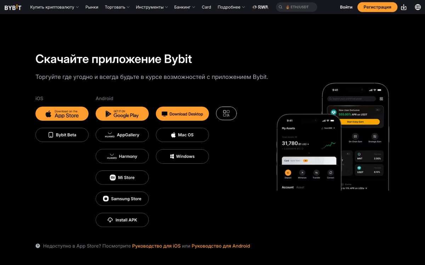This screenshot has width=425, height=265.
Task: Focus the ETH/USDT search field
Action: [x=296, y=7]
